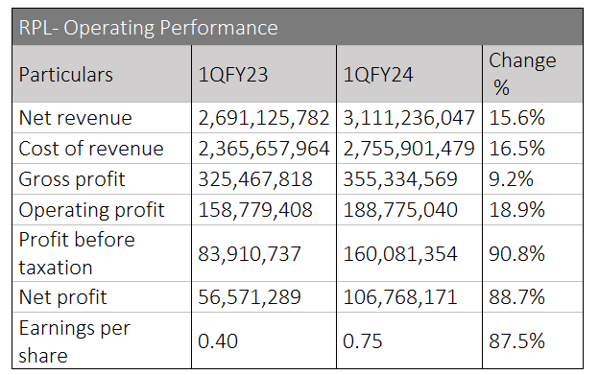Select the 355,334,569 gross profit cell
599x375 pixels.
pyautogui.click(x=409, y=179)
